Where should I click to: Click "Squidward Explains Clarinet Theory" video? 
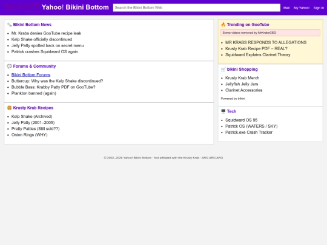258,55
